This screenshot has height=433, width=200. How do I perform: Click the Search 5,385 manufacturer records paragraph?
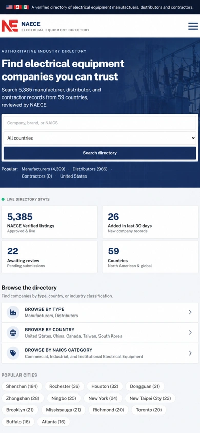pos(51,97)
